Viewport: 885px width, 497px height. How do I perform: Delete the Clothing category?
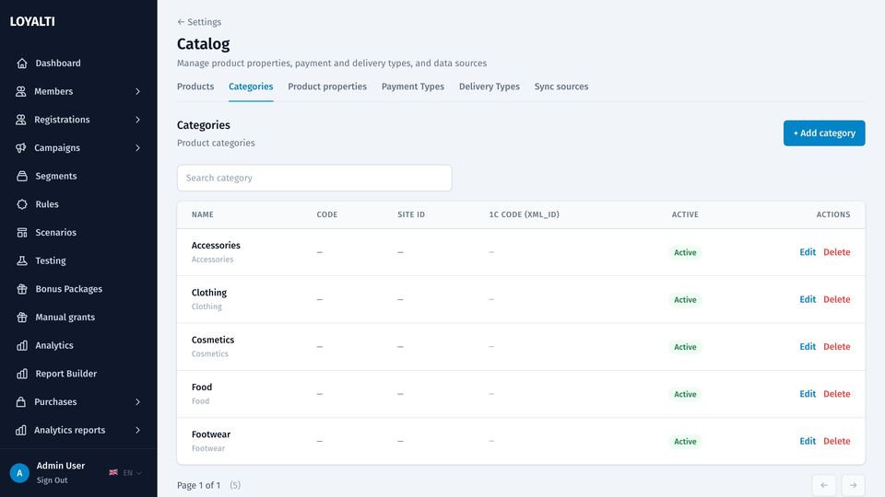coord(836,299)
